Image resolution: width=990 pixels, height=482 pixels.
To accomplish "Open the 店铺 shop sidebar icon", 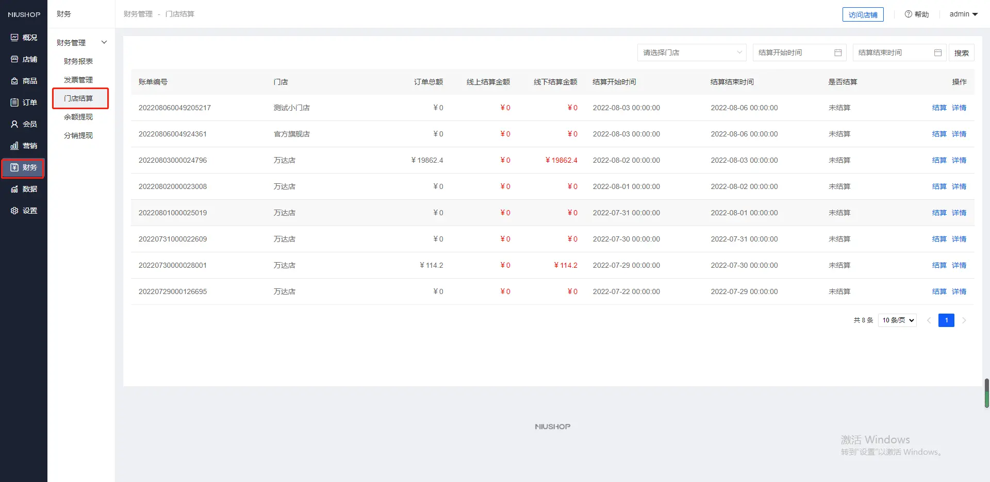I will tap(14, 59).
